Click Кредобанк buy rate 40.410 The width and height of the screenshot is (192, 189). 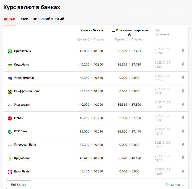click(x=84, y=158)
